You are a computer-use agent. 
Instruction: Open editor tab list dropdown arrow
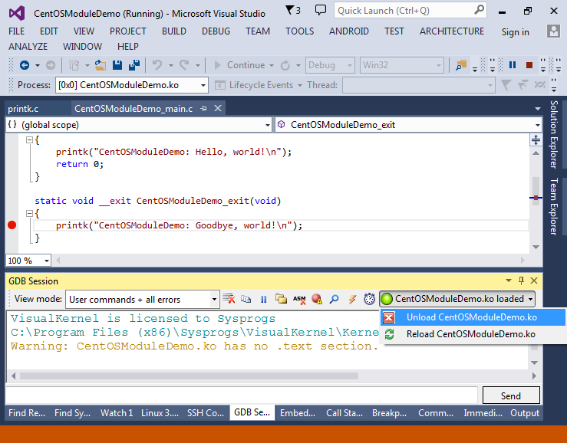(x=538, y=109)
